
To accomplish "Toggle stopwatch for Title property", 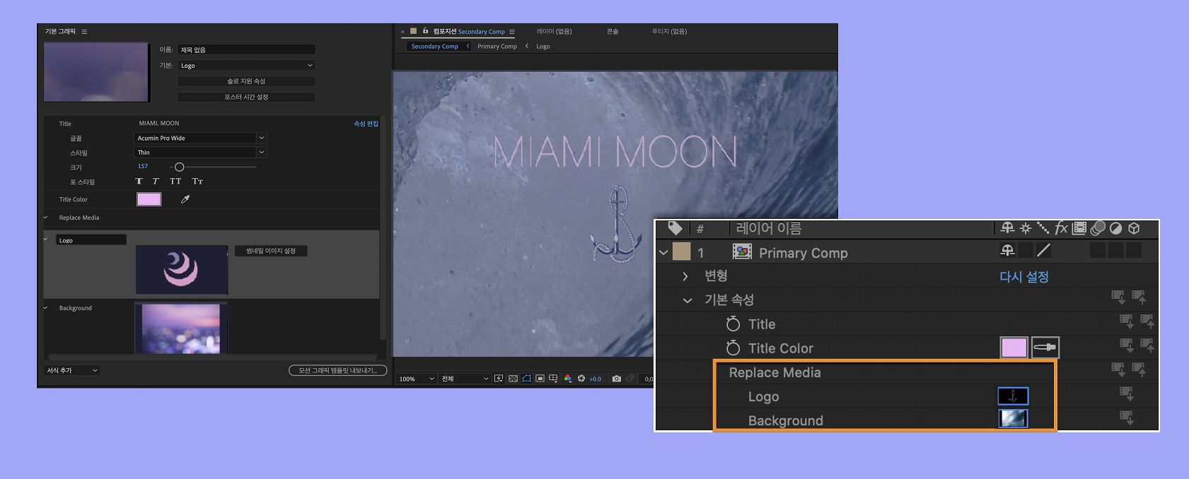I will tap(733, 324).
